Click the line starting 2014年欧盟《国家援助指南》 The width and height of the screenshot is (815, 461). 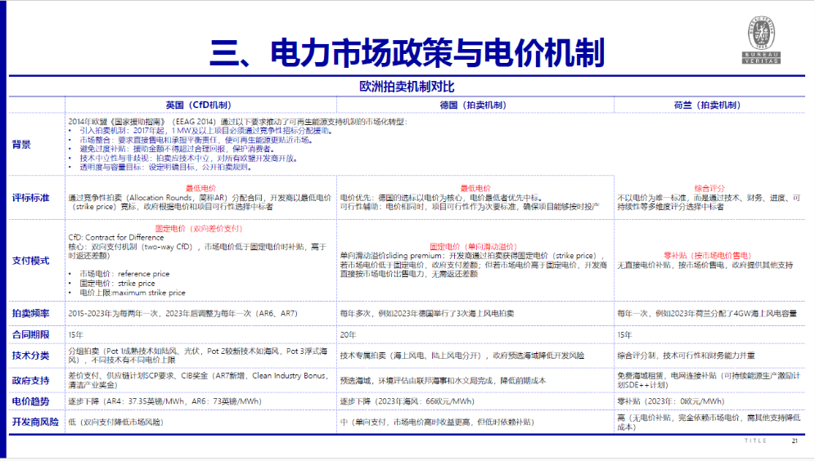tap(238, 122)
